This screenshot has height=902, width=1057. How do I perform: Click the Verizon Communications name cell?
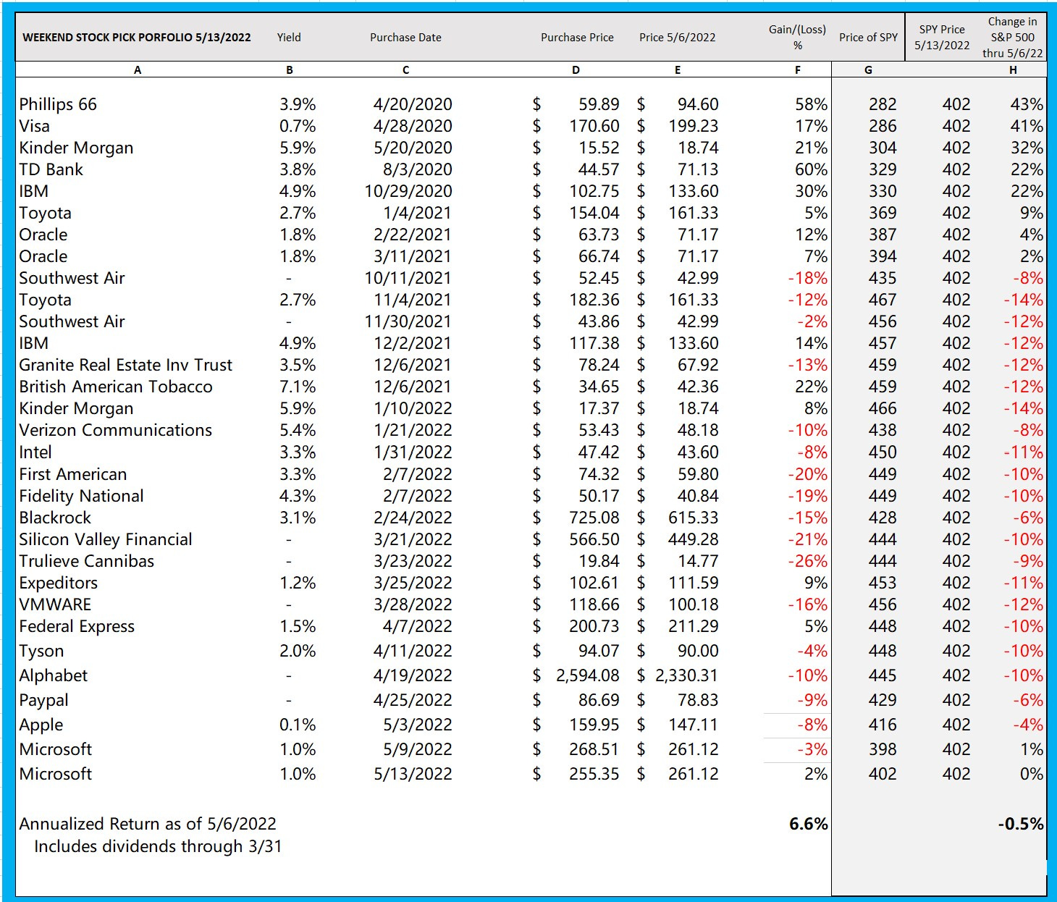tap(116, 430)
